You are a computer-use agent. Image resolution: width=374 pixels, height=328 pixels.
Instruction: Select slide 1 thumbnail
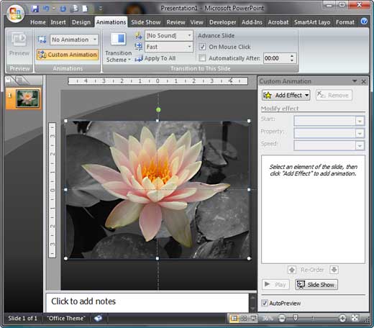27,99
